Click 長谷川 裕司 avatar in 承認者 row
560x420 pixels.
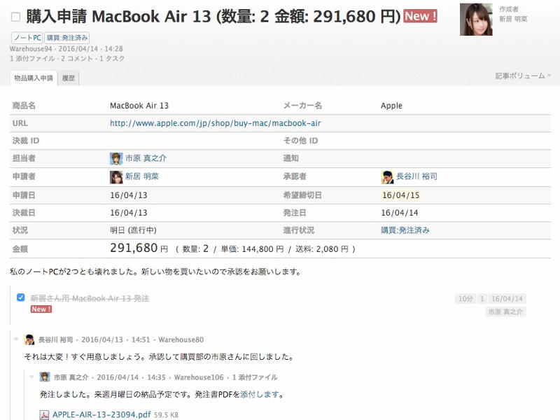(x=387, y=177)
